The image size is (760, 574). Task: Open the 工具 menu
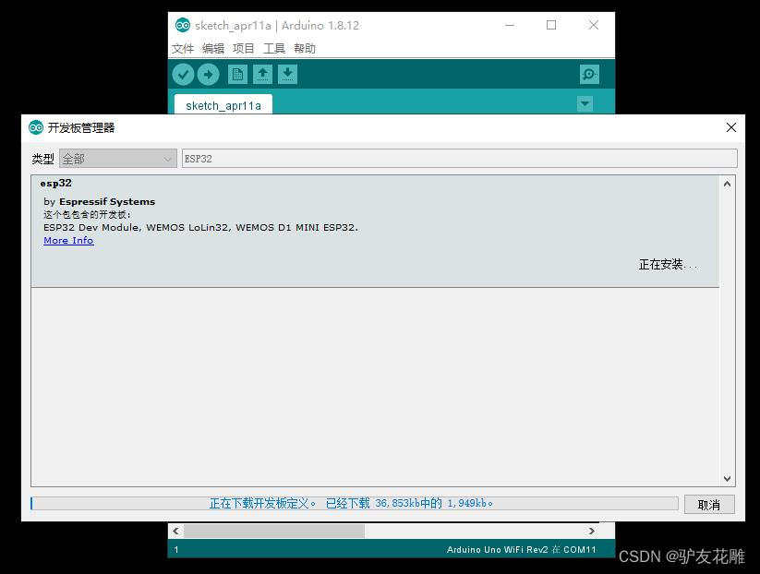(x=274, y=48)
